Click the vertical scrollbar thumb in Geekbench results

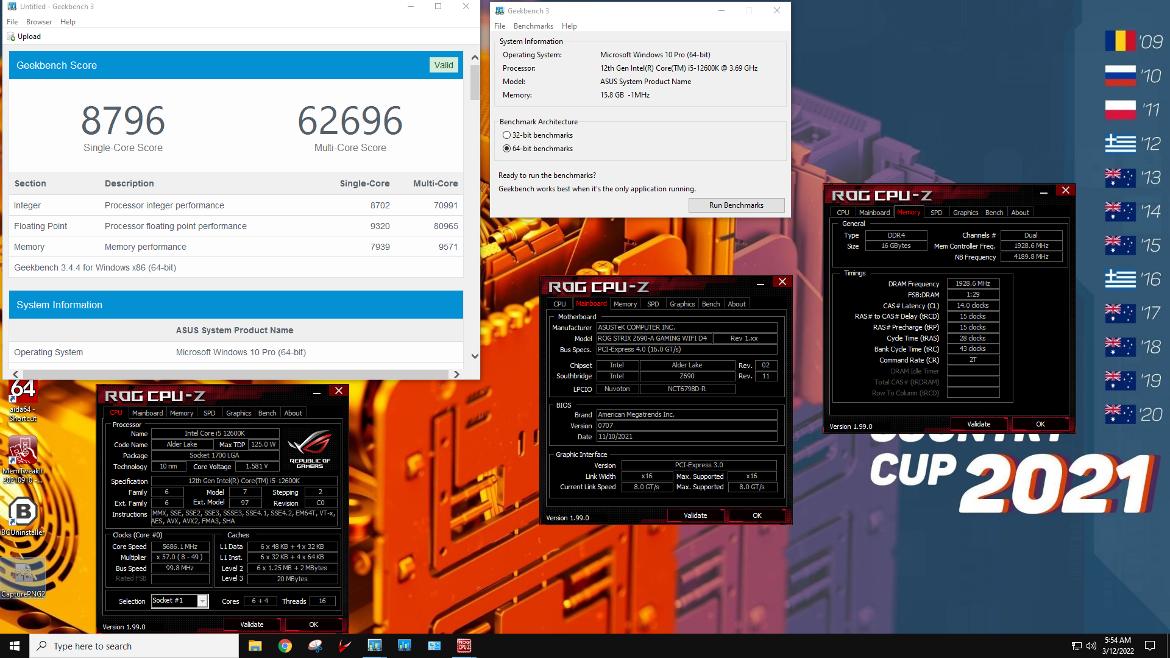coord(475,83)
